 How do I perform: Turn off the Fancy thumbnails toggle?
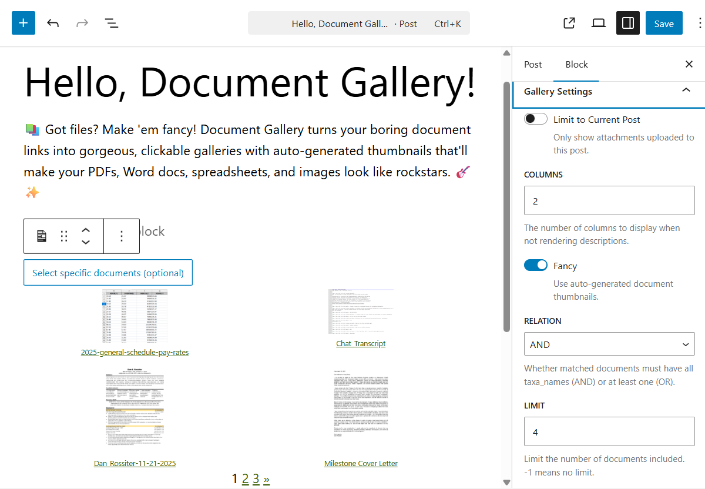point(536,266)
